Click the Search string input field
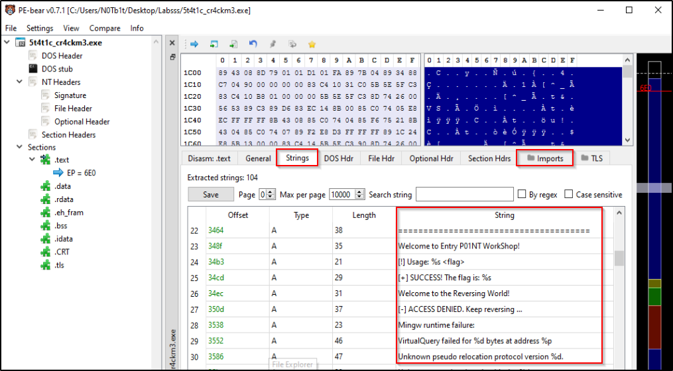673x371 pixels. 465,194
